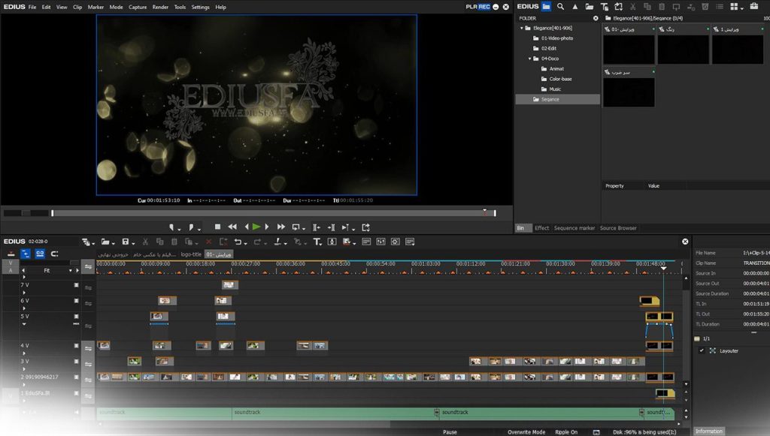
Task: Click the Add Title icon in bin toolbar
Action: pyautogui.click(x=604, y=6)
